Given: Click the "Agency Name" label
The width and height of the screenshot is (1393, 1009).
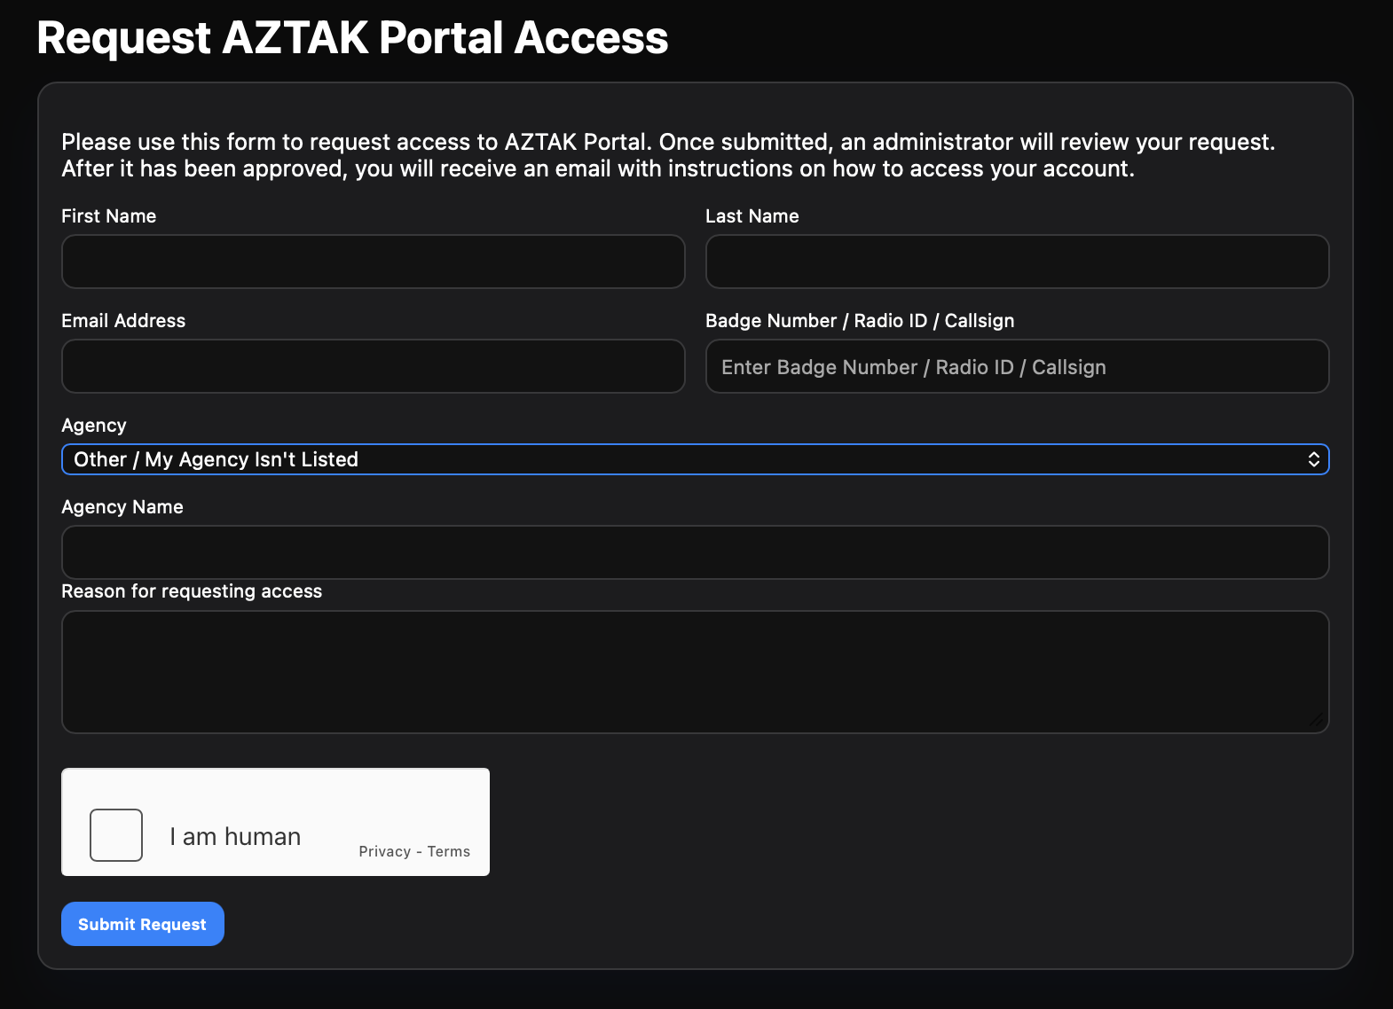Looking at the screenshot, I should coord(122,507).
